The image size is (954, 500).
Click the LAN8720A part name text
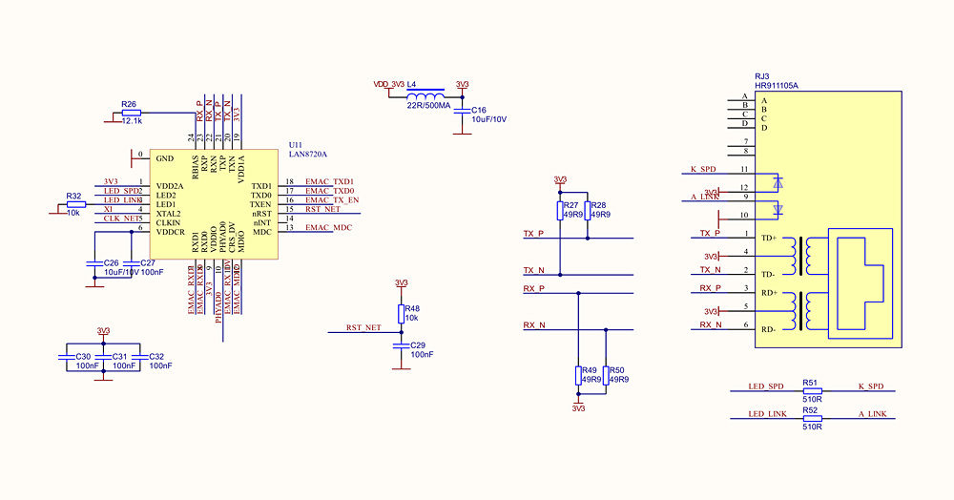tap(308, 154)
